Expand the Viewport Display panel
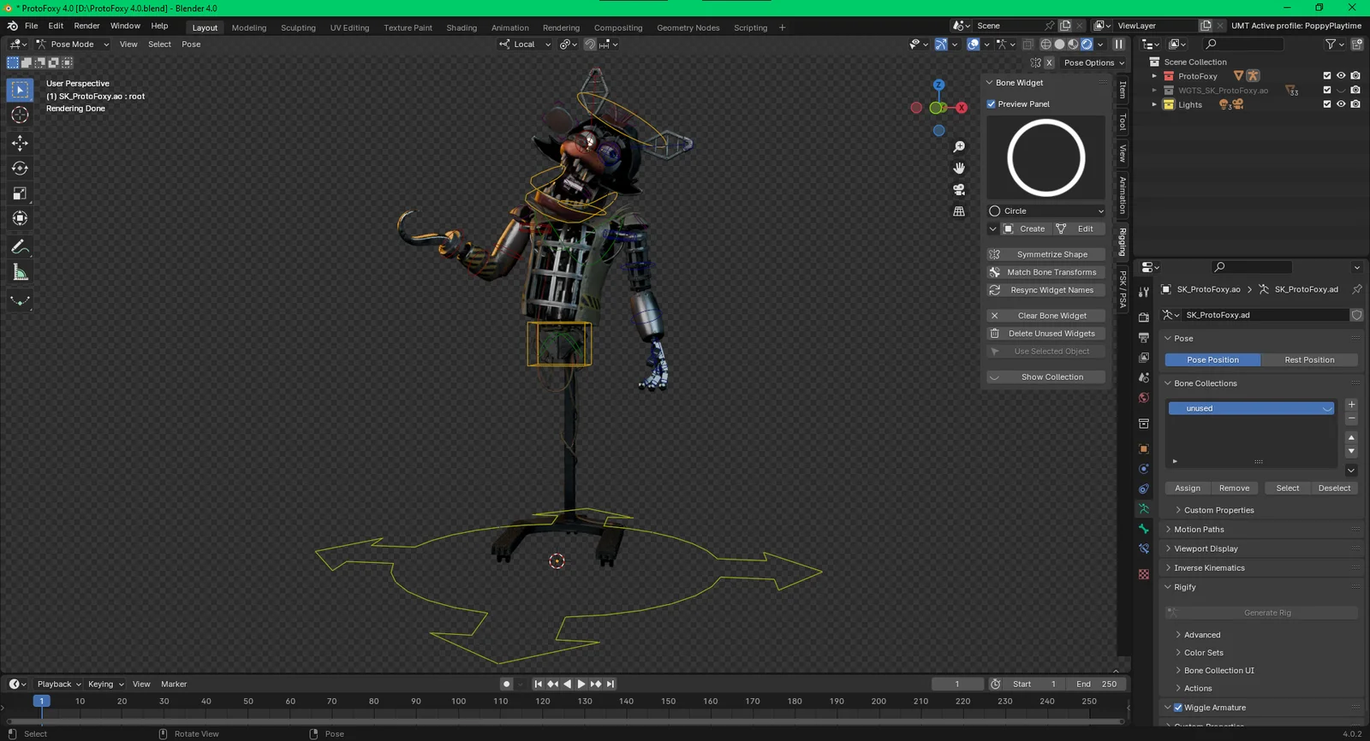This screenshot has height=741, width=1370. 1206,548
